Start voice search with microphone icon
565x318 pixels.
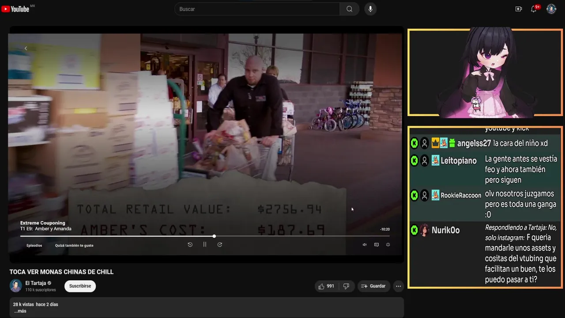point(370,9)
